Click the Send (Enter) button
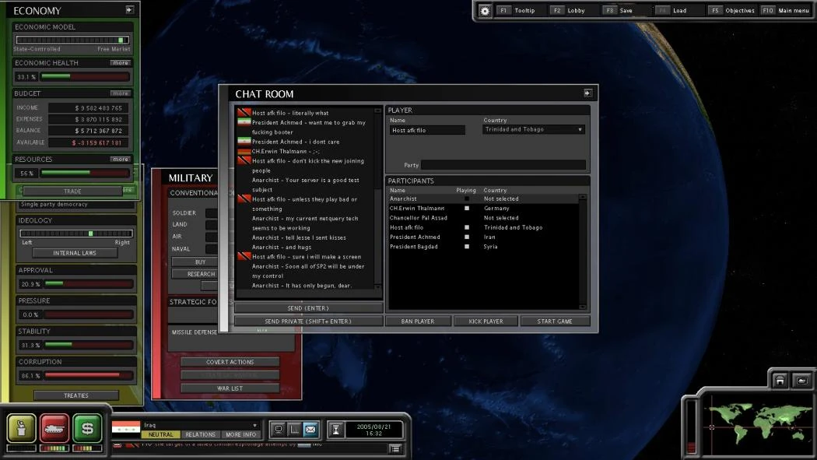Screen dimensions: 817x460 (308, 308)
